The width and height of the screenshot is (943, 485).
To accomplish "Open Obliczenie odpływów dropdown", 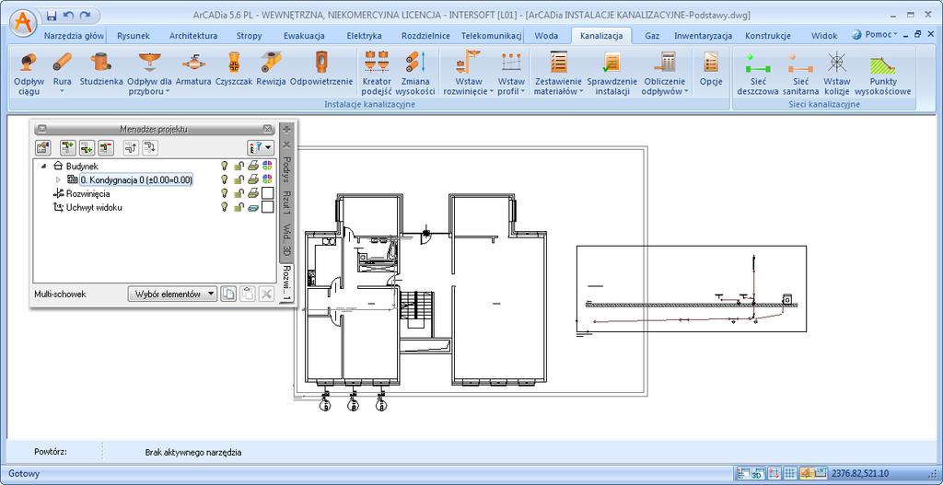I will click(x=686, y=92).
